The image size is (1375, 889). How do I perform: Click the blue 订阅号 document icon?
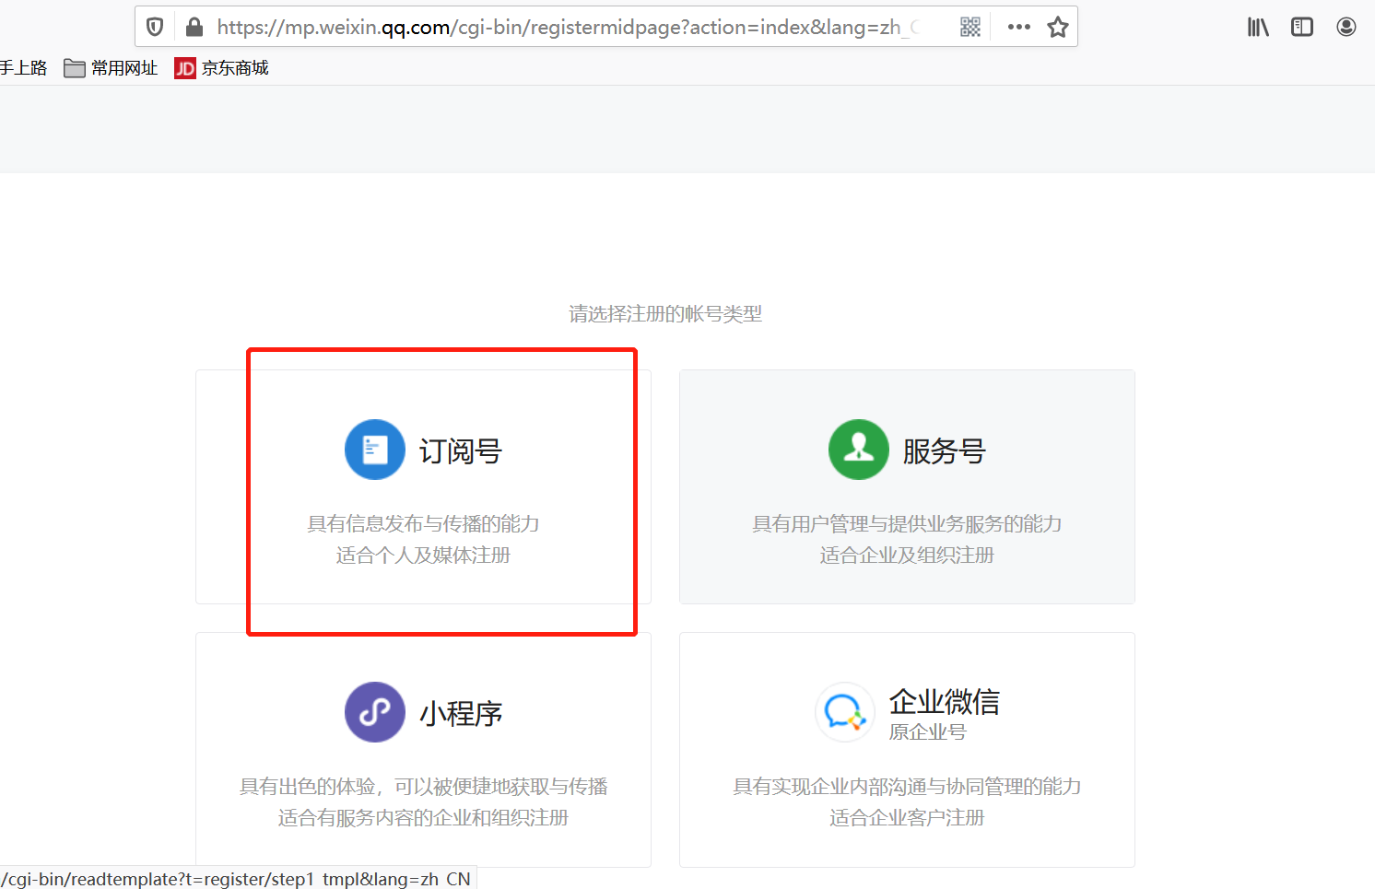point(375,450)
